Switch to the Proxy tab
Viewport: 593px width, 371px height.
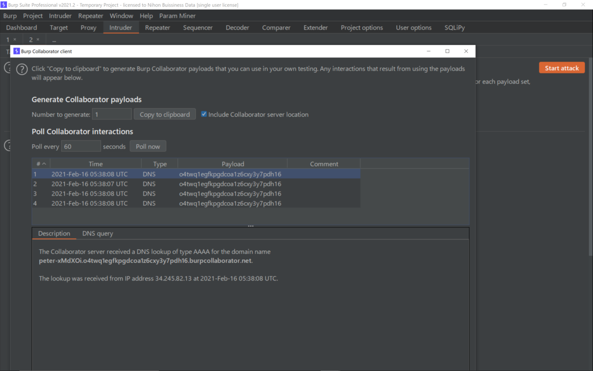point(88,28)
